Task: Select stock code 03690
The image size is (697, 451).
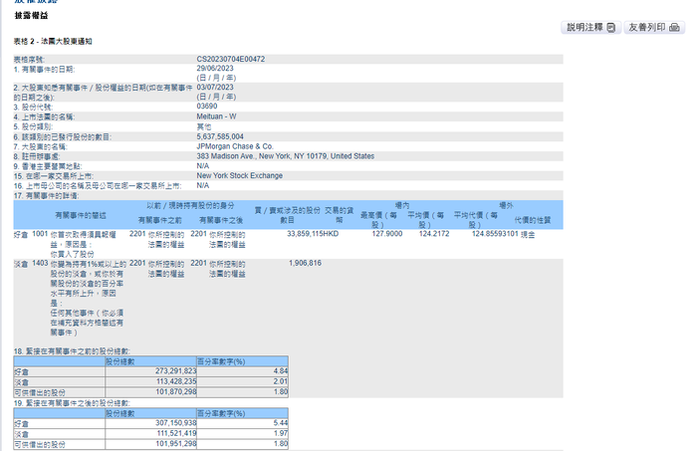Action: pos(207,107)
